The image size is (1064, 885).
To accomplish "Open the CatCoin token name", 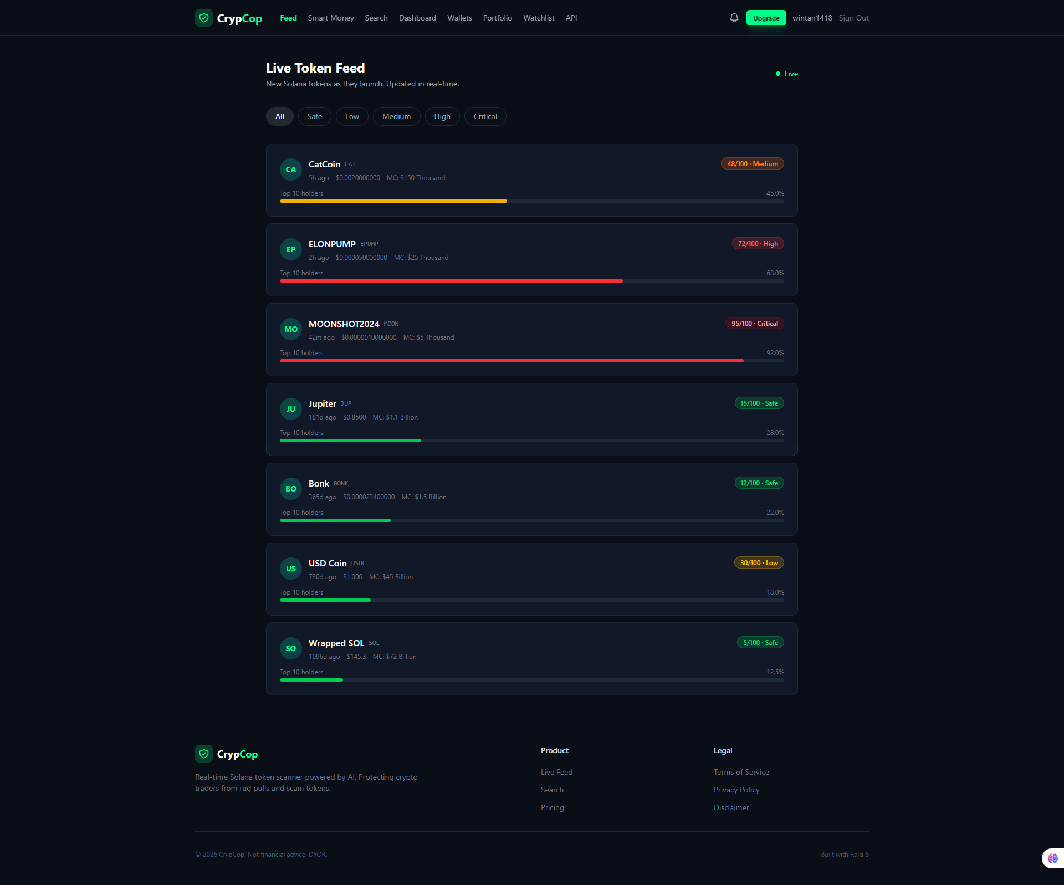I will pos(324,164).
